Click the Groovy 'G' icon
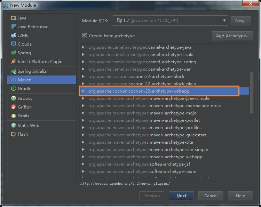 (x=14, y=98)
